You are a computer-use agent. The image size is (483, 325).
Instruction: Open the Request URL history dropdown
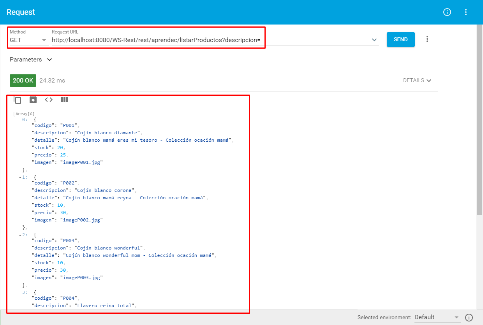pyautogui.click(x=374, y=39)
